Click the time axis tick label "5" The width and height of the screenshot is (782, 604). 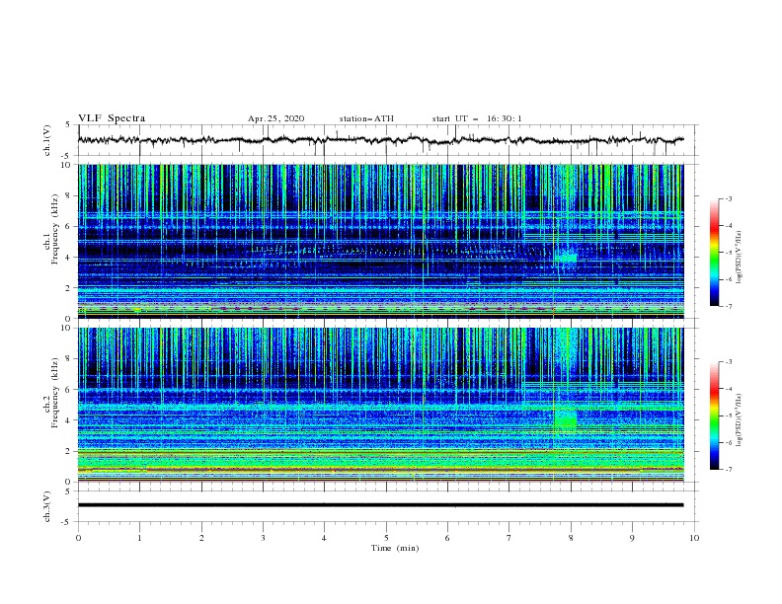point(386,538)
